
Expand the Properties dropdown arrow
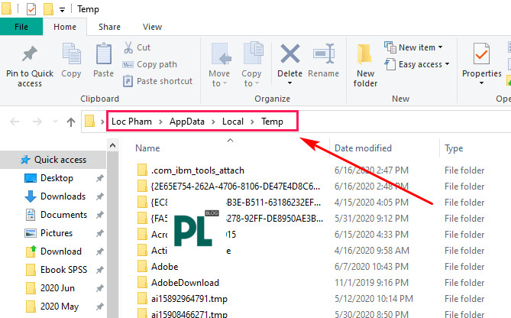[481, 83]
